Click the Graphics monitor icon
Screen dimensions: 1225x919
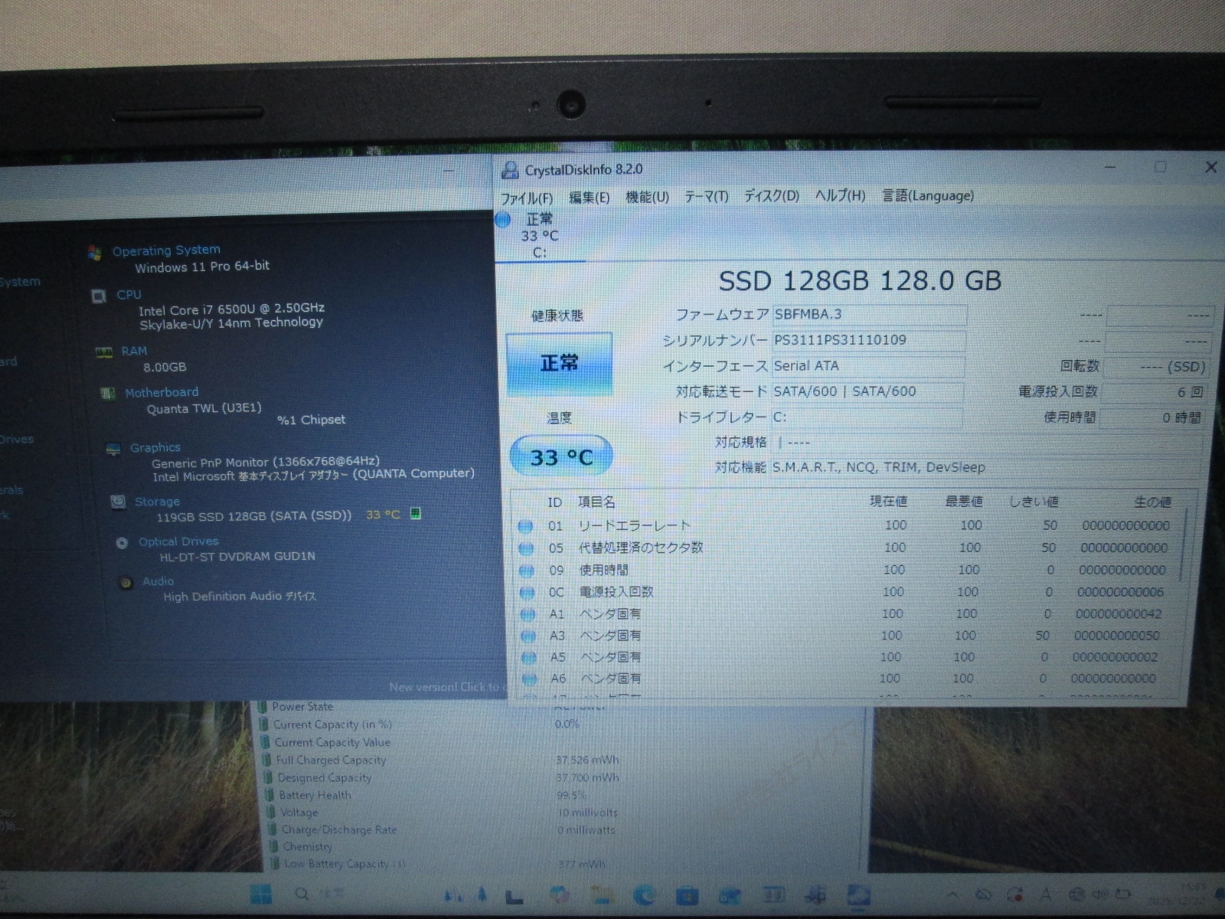click(x=113, y=448)
